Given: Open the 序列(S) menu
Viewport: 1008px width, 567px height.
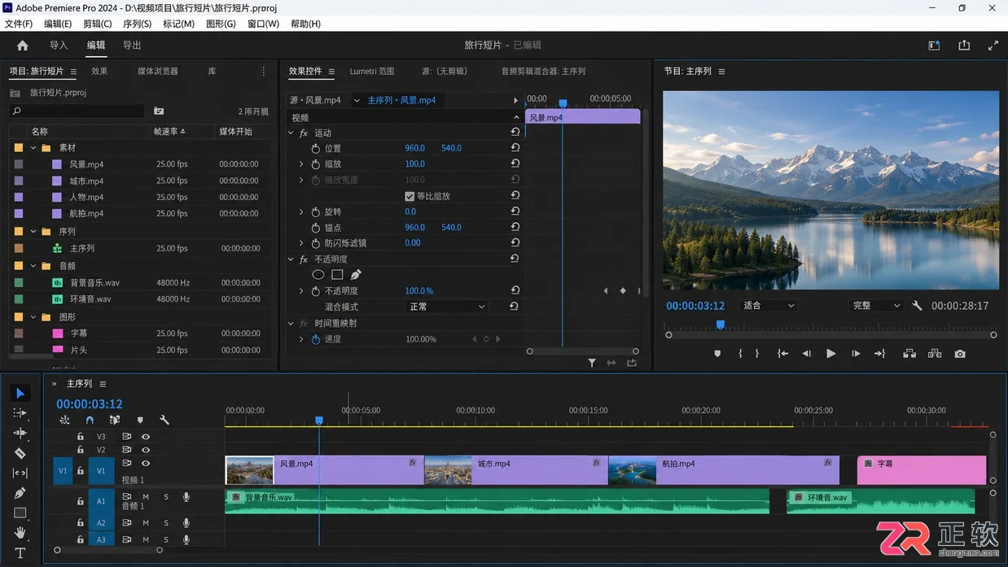Looking at the screenshot, I should [137, 24].
